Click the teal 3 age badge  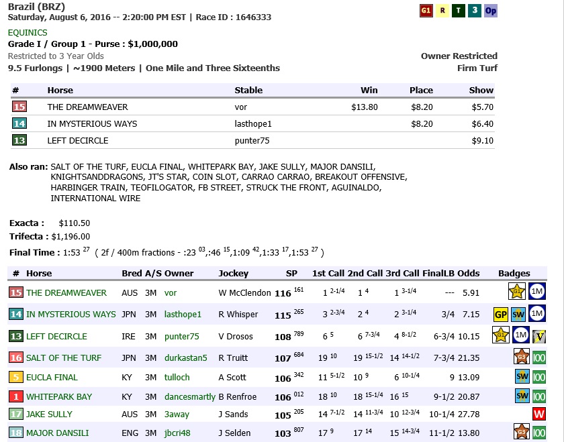point(475,11)
